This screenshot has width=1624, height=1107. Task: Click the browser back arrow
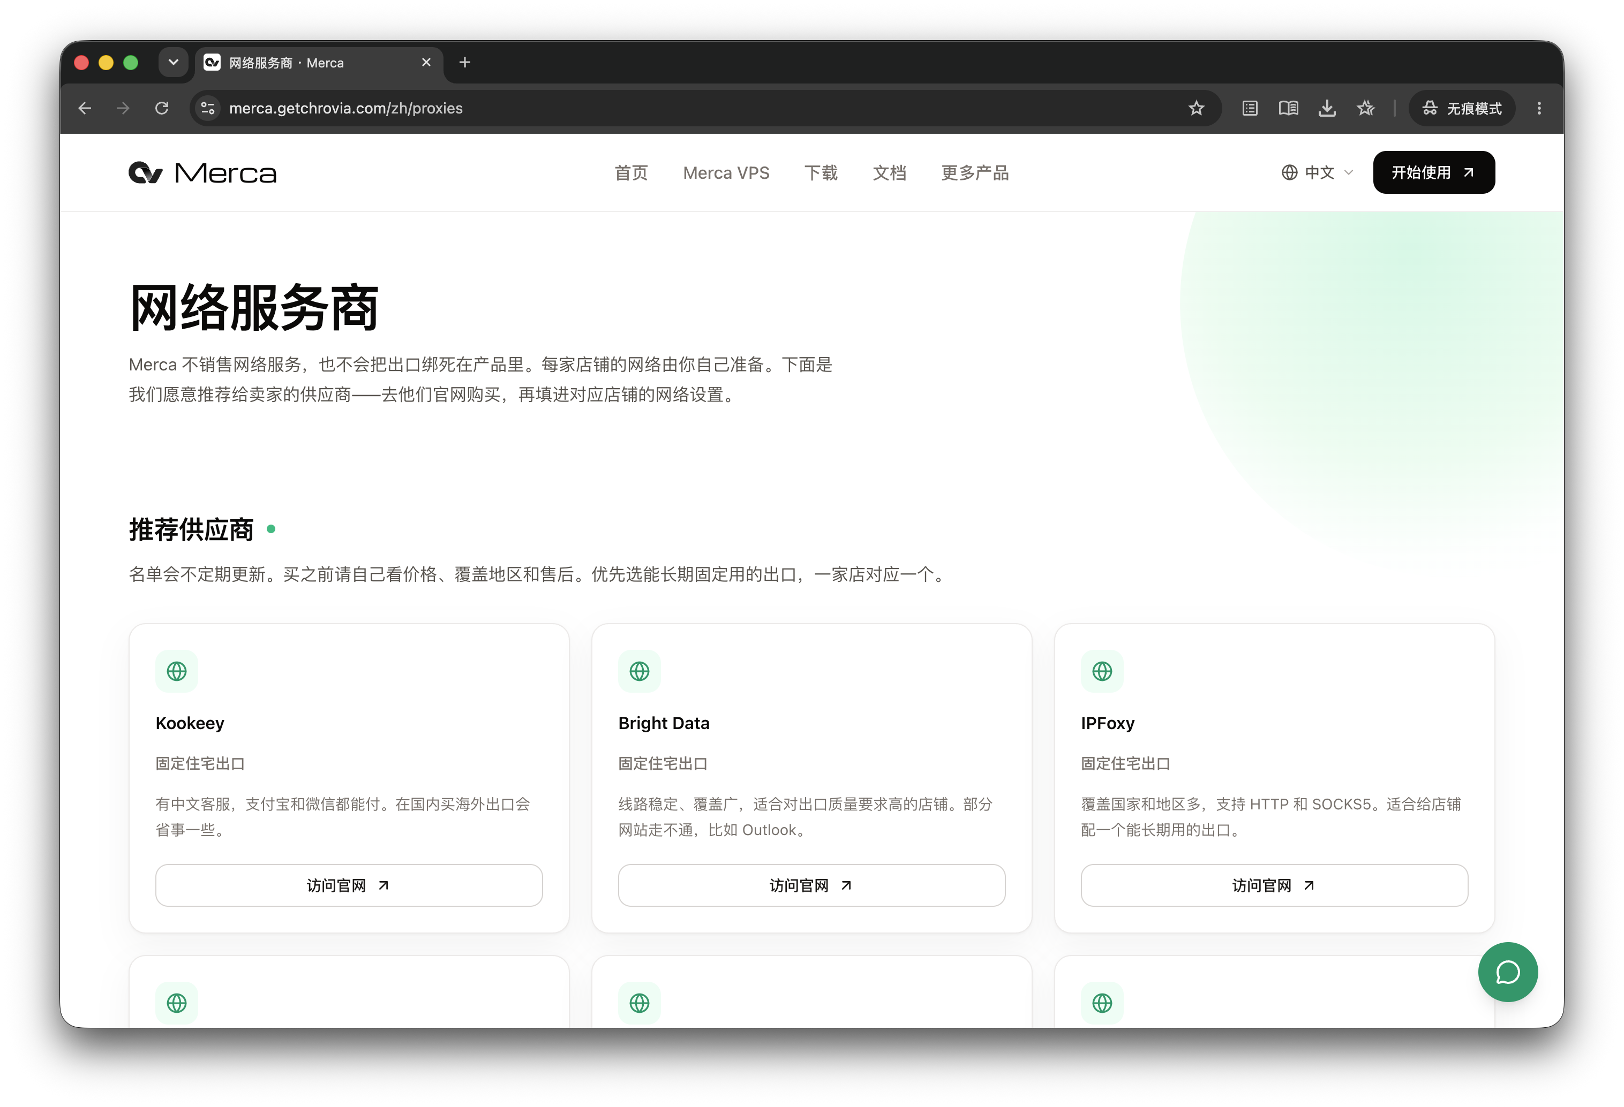(x=85, y=108)
